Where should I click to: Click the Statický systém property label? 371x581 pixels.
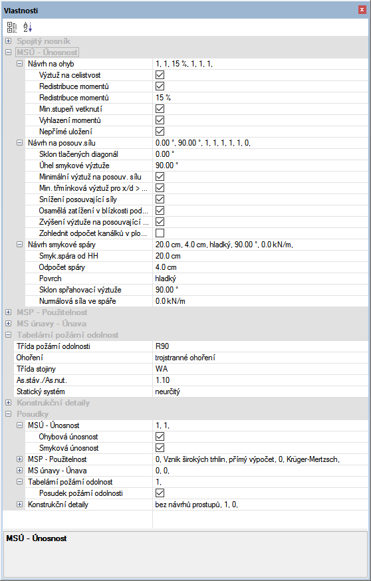point(41,392)
